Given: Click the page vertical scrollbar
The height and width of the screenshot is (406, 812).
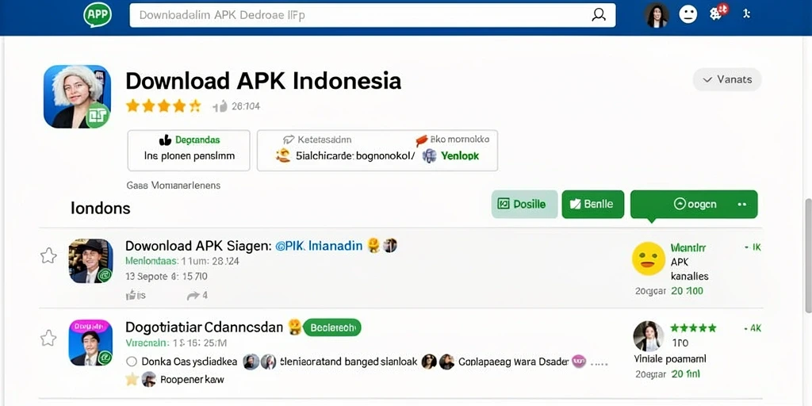Looking at the screenshot, I should click(x=806, y=256).
